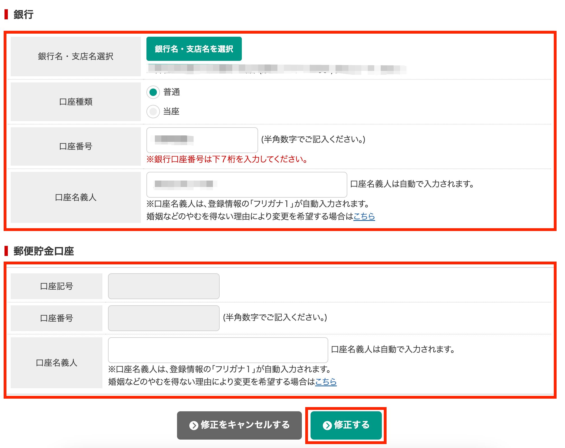Select the 当座 account type radio

click(153, 112)
